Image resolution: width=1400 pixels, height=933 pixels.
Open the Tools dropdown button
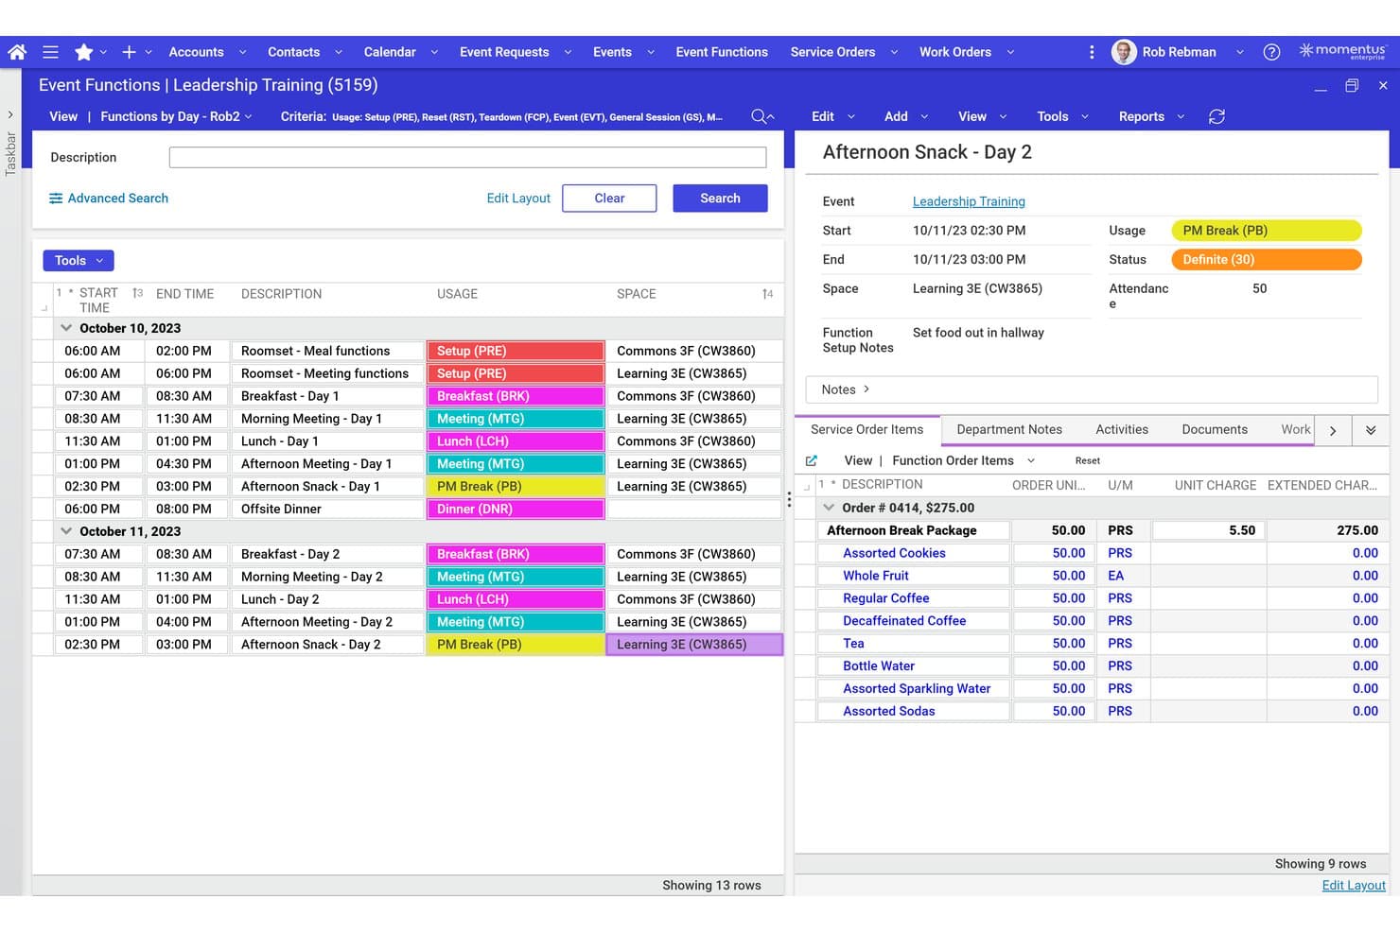click(x=79, y=261)
